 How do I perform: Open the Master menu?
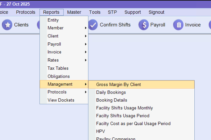(x=74, y=12)
